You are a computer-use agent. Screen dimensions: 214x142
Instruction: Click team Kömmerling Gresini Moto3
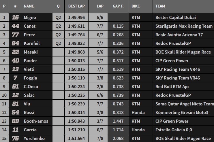point(182,113)
